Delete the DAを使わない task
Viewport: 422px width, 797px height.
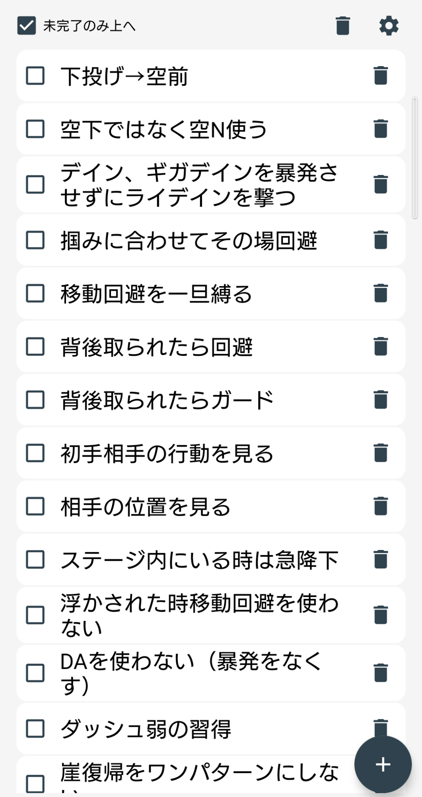click(381, 673)
